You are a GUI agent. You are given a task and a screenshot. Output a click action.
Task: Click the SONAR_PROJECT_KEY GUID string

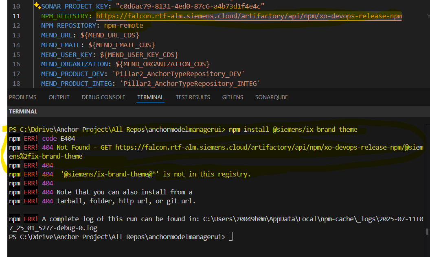tap(190, 6)
